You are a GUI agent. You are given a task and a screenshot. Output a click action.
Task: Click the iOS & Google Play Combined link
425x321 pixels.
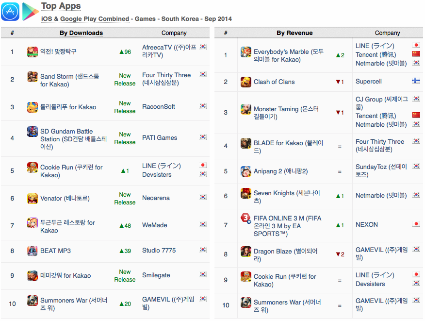85,19
